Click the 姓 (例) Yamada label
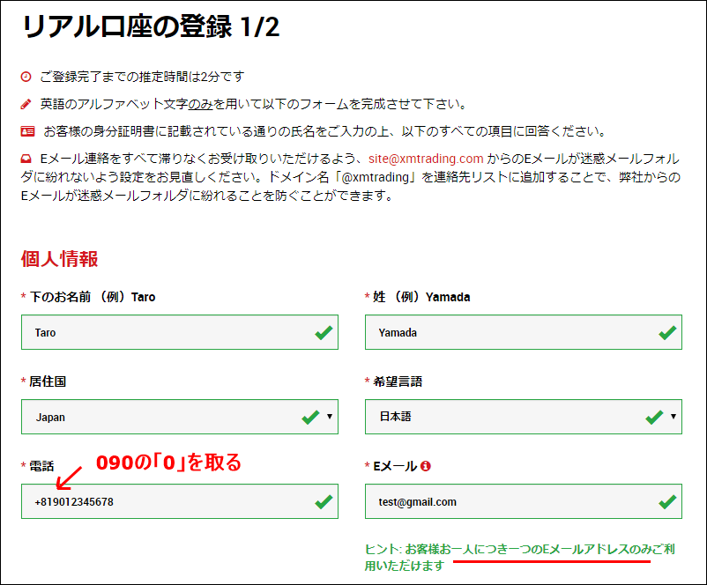 pyautogui.click(x=421, y=297)
